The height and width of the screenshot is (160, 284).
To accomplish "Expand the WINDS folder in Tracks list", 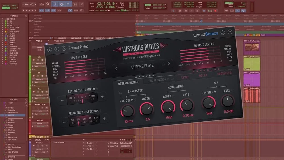I will tap(8, 40).
